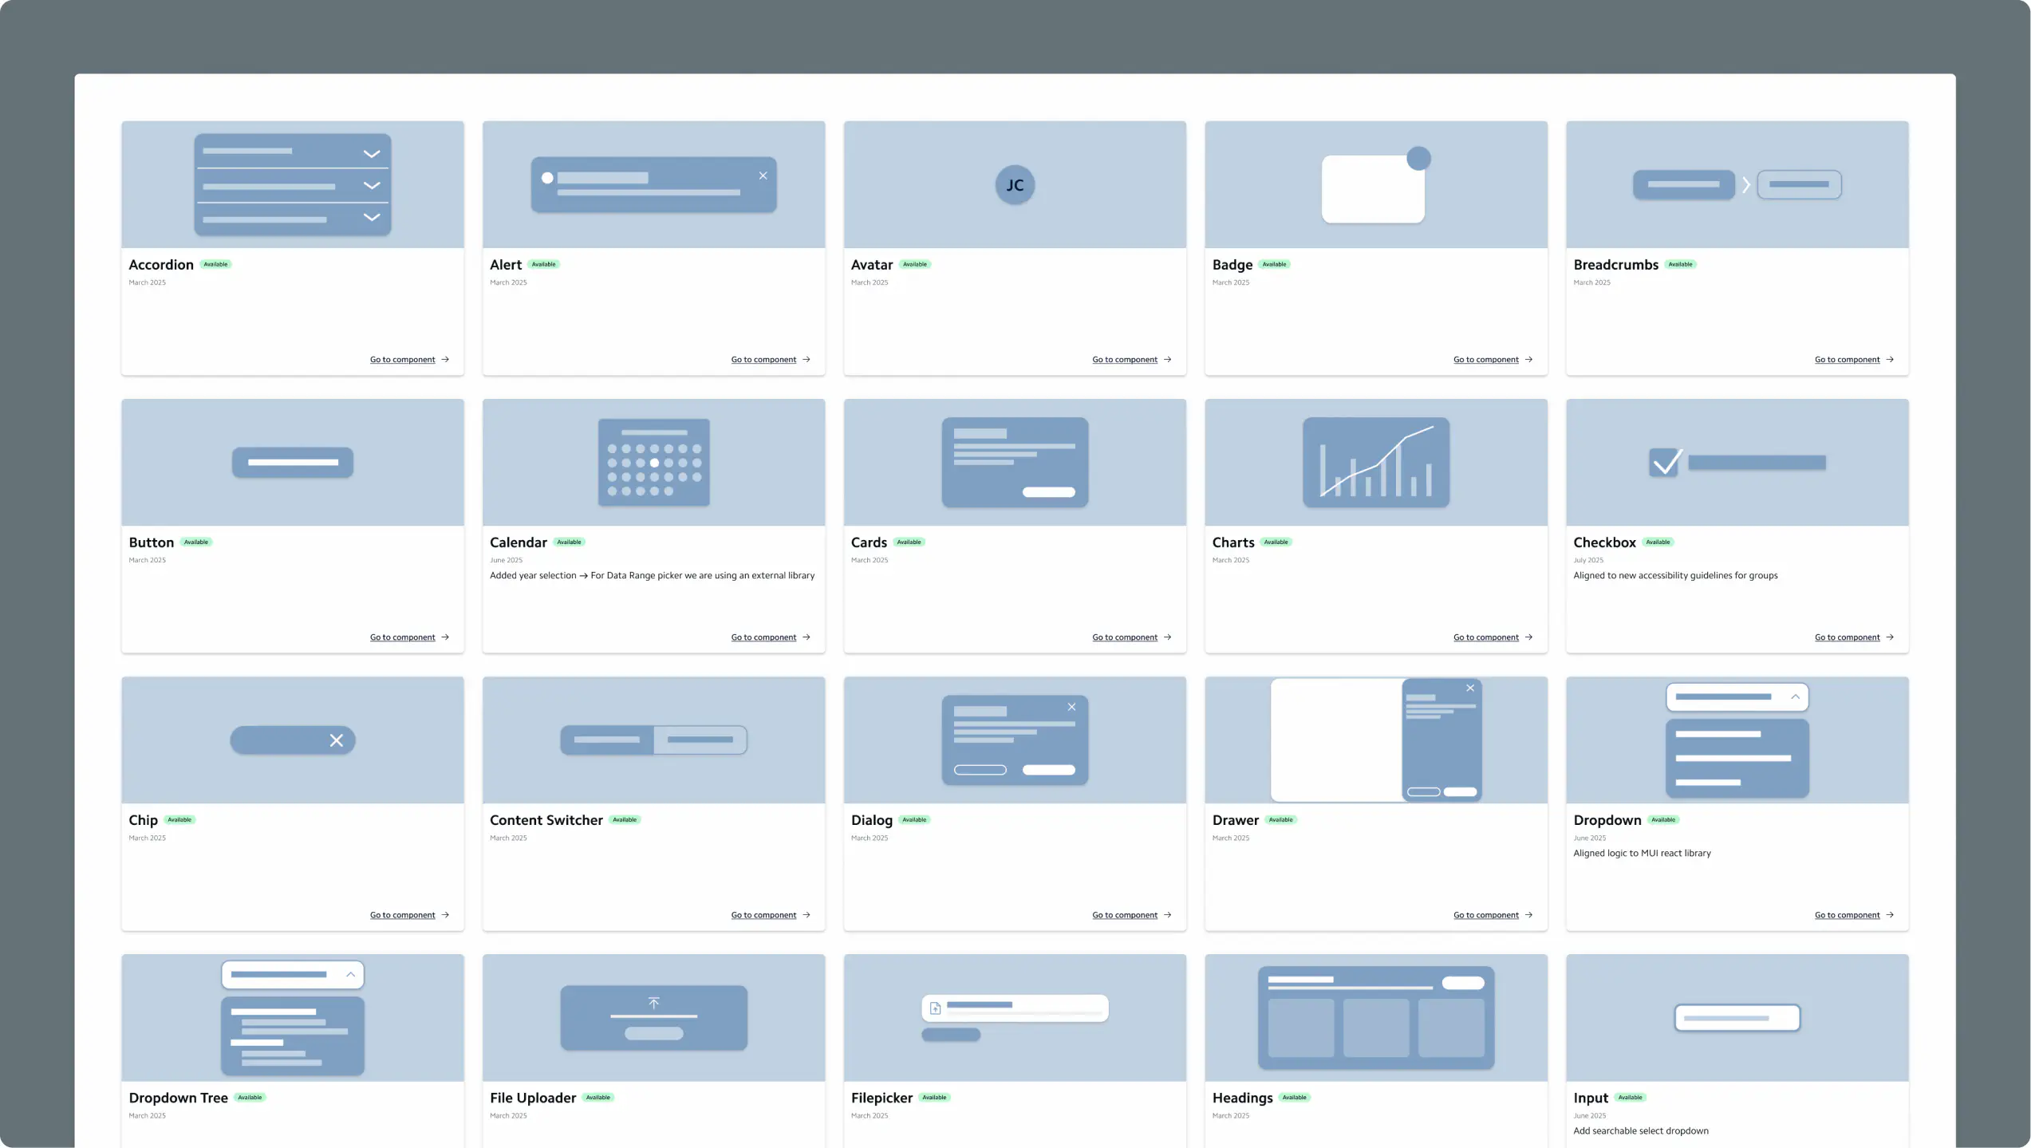The width and height of the screenshot is (2031, 1148).
Task: Click the upload arrow in File Uploader illustration
Action: pyautogui.click(x=653, y=1003)
